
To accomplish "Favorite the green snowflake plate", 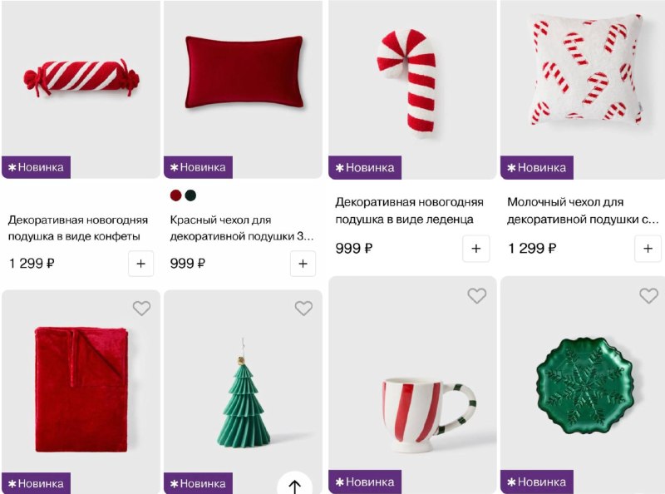I will 648,295.
